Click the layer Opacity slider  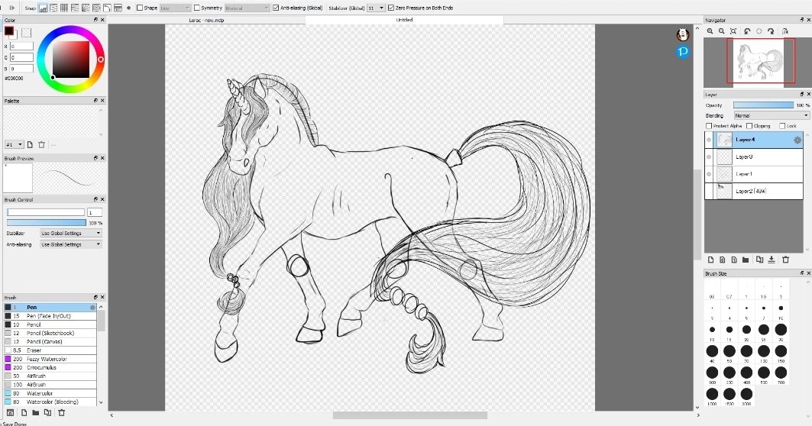tap(763, 105)
